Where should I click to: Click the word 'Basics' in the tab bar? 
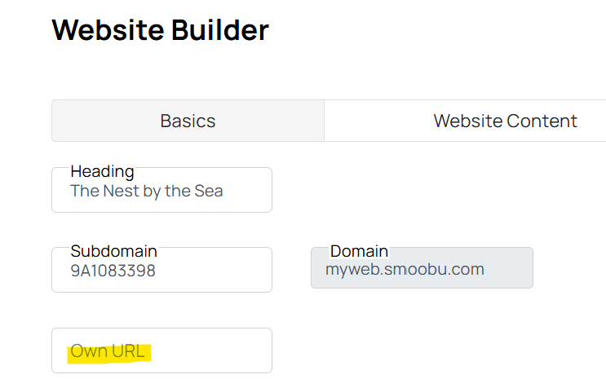click(x=188, y=121)
